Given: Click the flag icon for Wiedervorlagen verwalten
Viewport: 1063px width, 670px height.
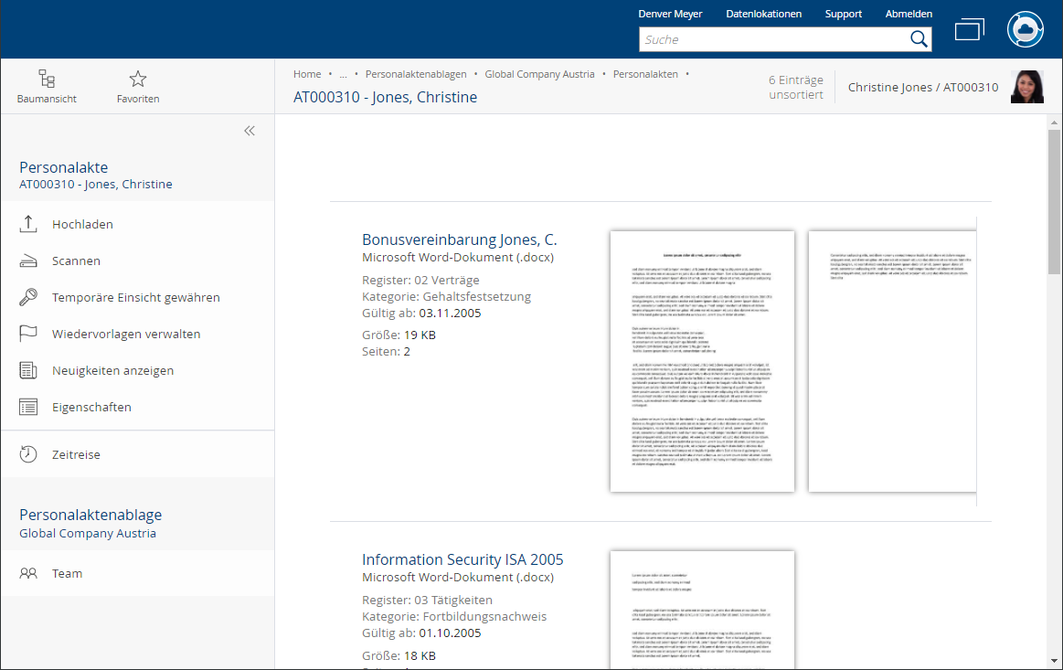Looking at the screenshot, I should click(28, 334).
